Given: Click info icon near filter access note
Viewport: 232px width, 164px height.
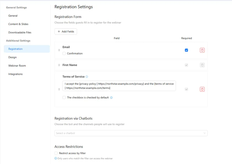Looking at the screenshot, I should tap(56, 158).
